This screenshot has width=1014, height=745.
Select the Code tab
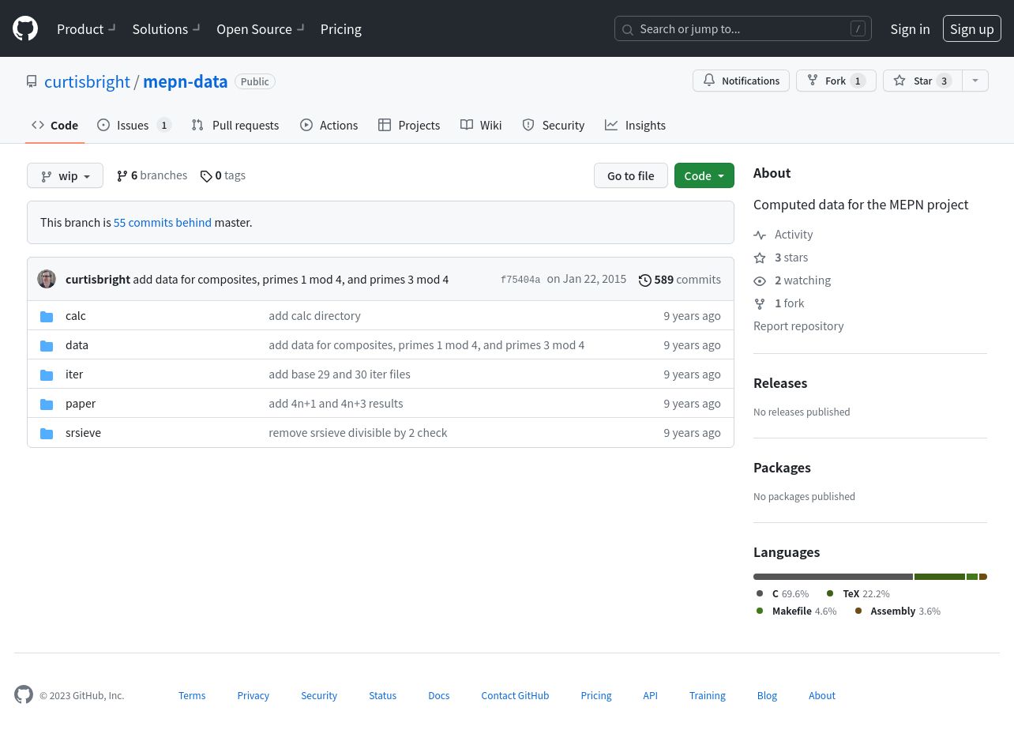point(54,125)
